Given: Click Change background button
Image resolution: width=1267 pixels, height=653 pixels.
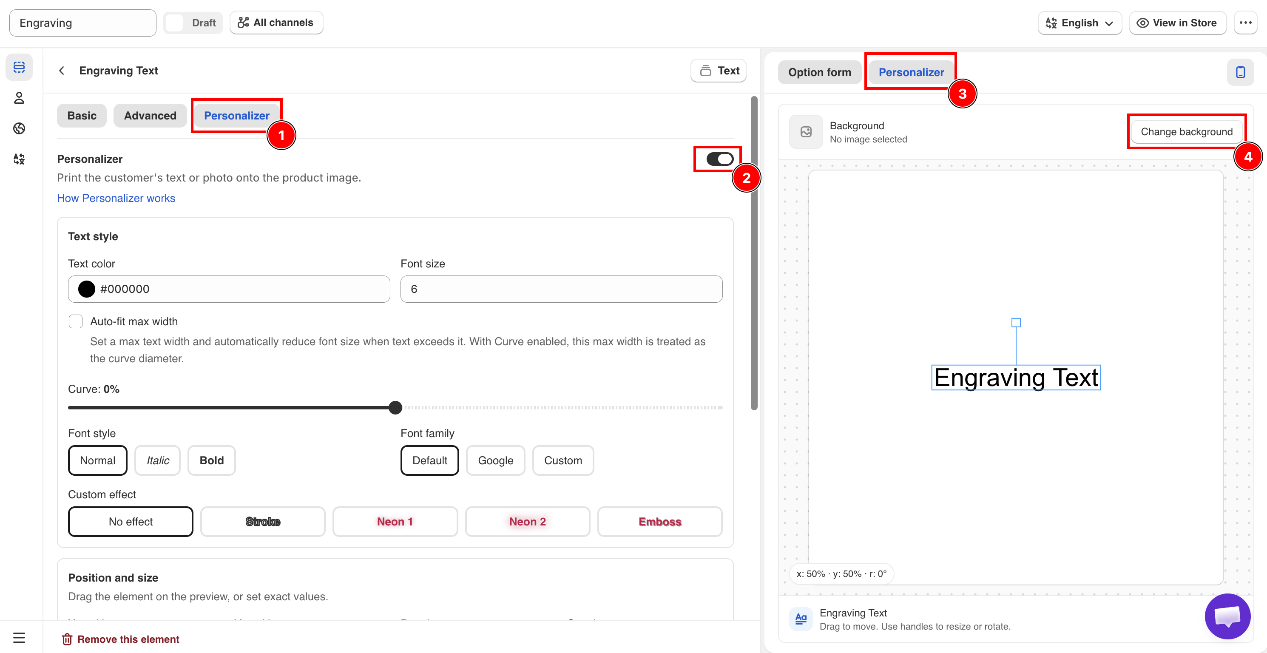Looking at the screenshot, I should (x=1186, y=132).
